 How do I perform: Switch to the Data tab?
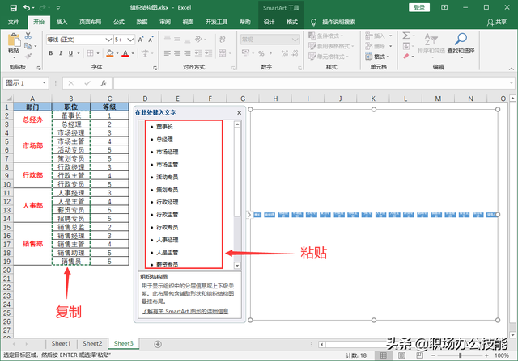click(x=142, y=22)
